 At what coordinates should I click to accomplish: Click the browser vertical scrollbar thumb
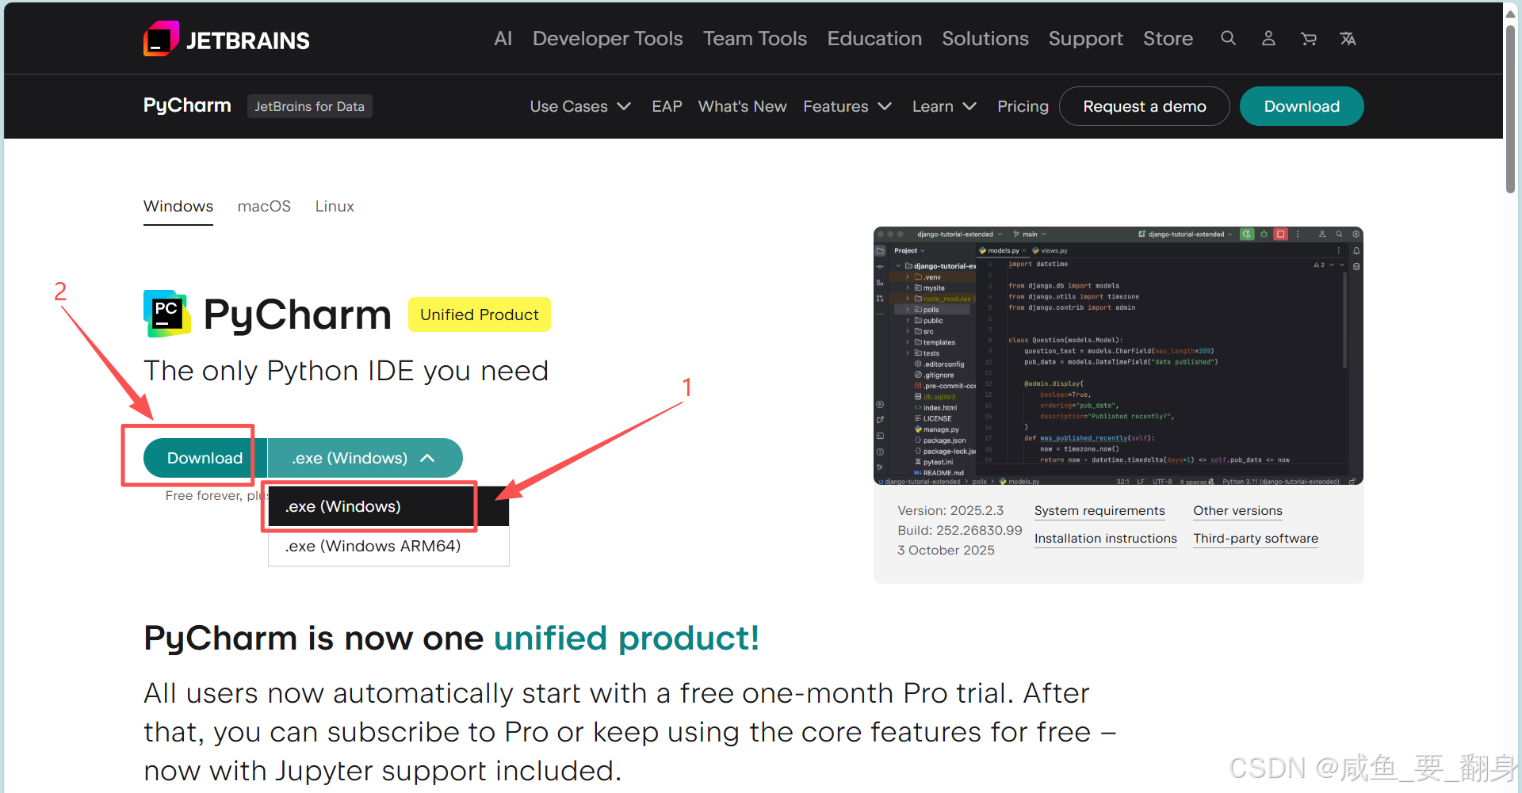(1511, 109)
